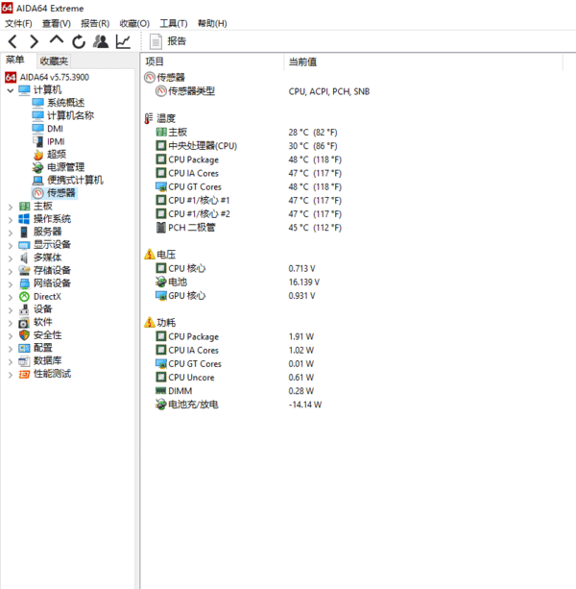Refresh the sensor readings
This screenshot has width=576, height=589.
point(79,41)
